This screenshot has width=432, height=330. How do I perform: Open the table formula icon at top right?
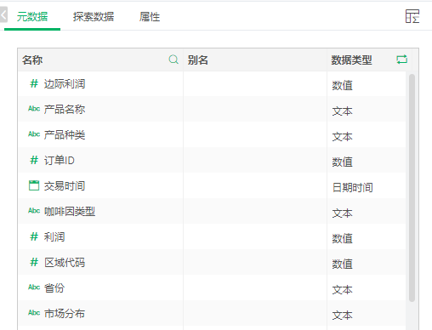click(x=412, y=16)
